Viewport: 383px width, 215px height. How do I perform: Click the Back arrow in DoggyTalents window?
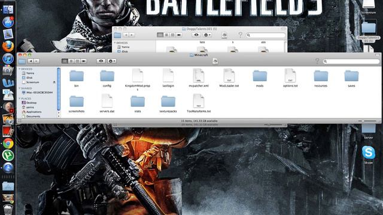[x=126, y=35]
